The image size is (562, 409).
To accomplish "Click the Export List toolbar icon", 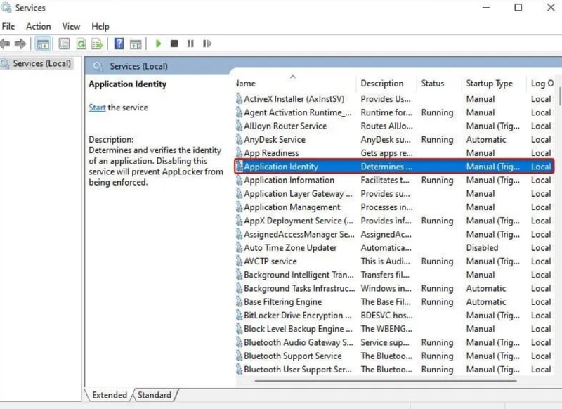I will coord(97,44).
